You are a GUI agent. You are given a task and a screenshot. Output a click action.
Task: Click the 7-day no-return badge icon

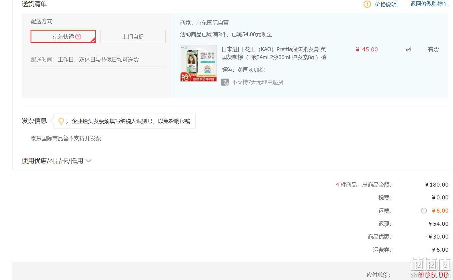pos(225,82)
